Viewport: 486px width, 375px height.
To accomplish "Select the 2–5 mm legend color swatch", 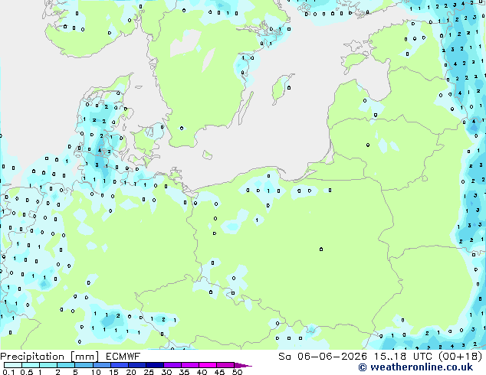I will point(66,365).
